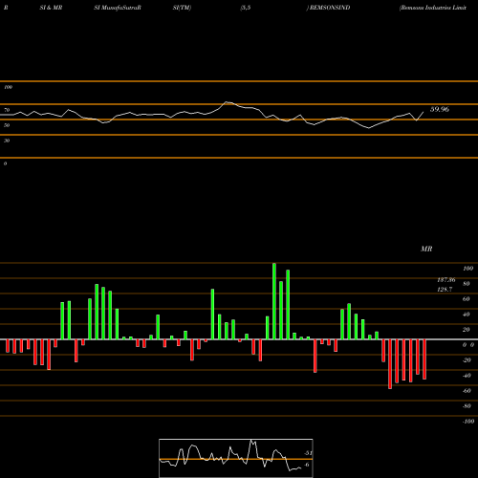This screenshot has height=478, width=478.
Task: Click the 30 level label on RSI axis
Action: [x=7, y=141]
